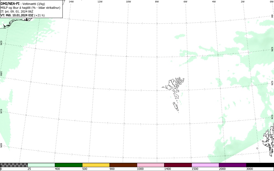Click the legend value 1400
Screen dimensions: 274x171
click(168, 169)
